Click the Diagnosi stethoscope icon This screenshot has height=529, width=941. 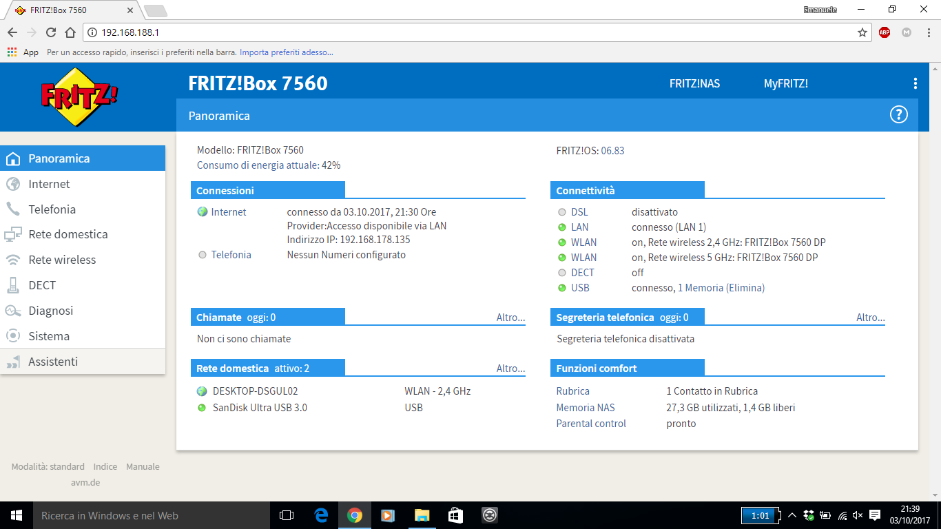click(x=12, y=311)
